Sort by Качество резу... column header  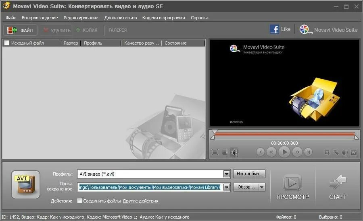(142, 43)
